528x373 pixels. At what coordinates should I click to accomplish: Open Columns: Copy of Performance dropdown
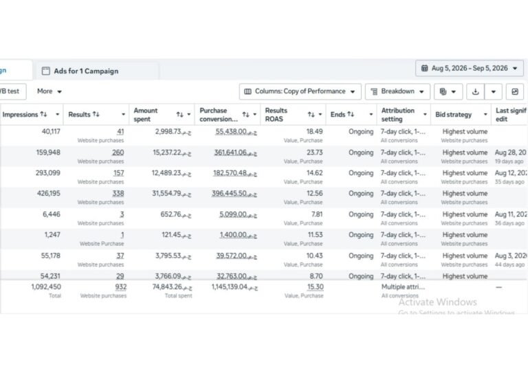click(300, 91)
